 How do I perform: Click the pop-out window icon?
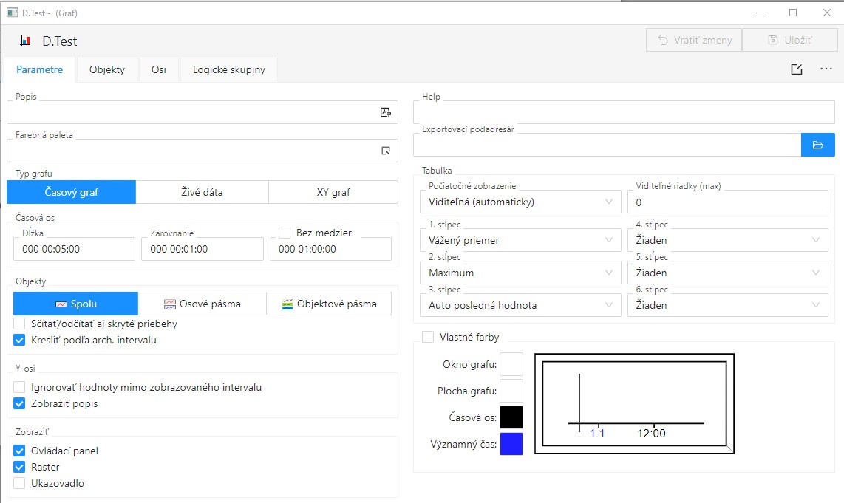pos(796,69)
